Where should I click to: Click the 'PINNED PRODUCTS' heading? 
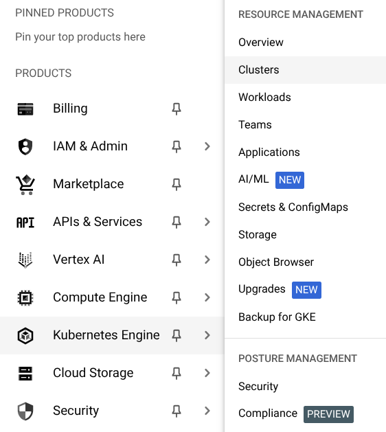pyautogui.click(x=65, y=13)
